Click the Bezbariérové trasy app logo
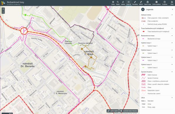Image resolution: width=175 pixels, height=114 pixels. click(x=3, y=3)
